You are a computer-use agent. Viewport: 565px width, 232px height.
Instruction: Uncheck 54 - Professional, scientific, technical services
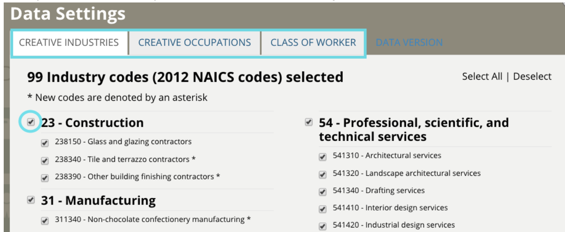click(x=309, y=122)
